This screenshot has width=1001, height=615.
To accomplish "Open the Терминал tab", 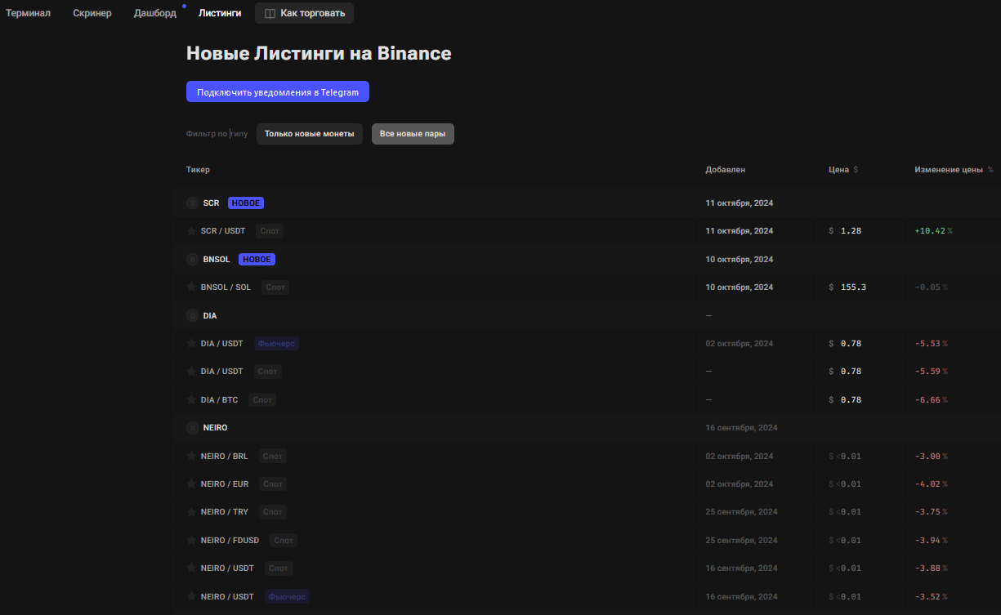I will pos(28,13).
